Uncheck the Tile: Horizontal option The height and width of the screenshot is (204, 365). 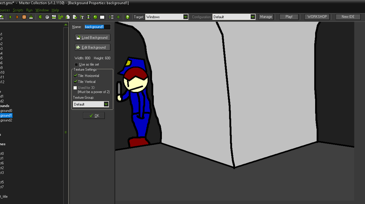tap(75, 76)
